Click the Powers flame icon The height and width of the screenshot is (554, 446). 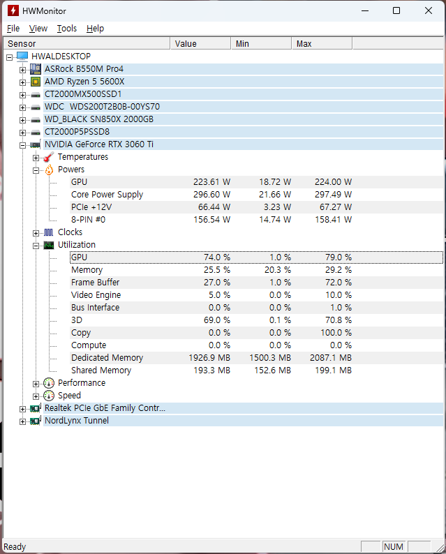(49, 170)
